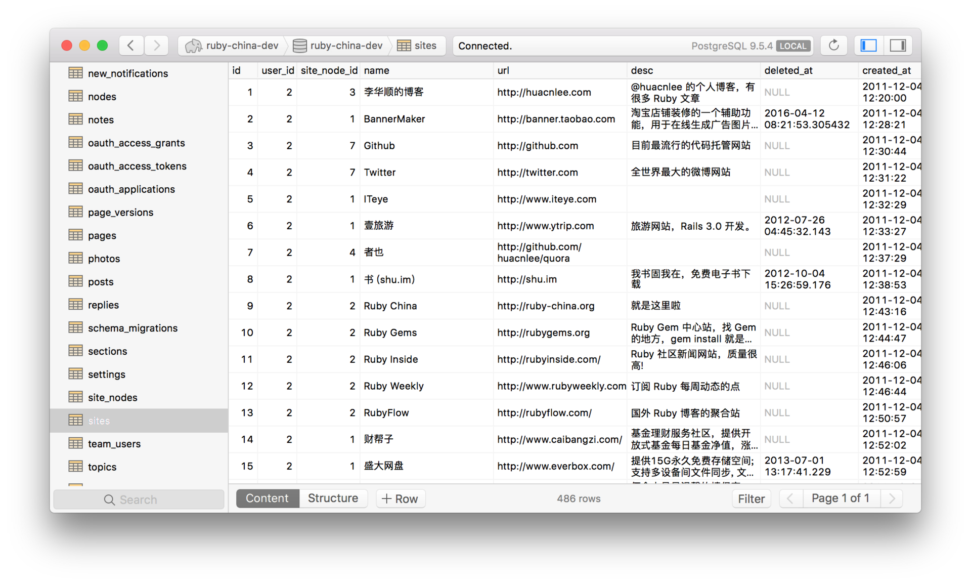This screenshot has height=584, width=971.
Task: Open the replies table icon
Action: tap(76, 305)
